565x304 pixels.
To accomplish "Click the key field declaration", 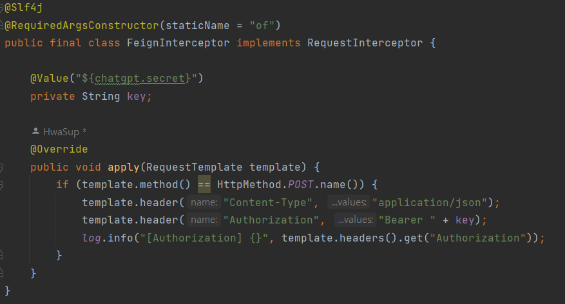I will 136,96.
